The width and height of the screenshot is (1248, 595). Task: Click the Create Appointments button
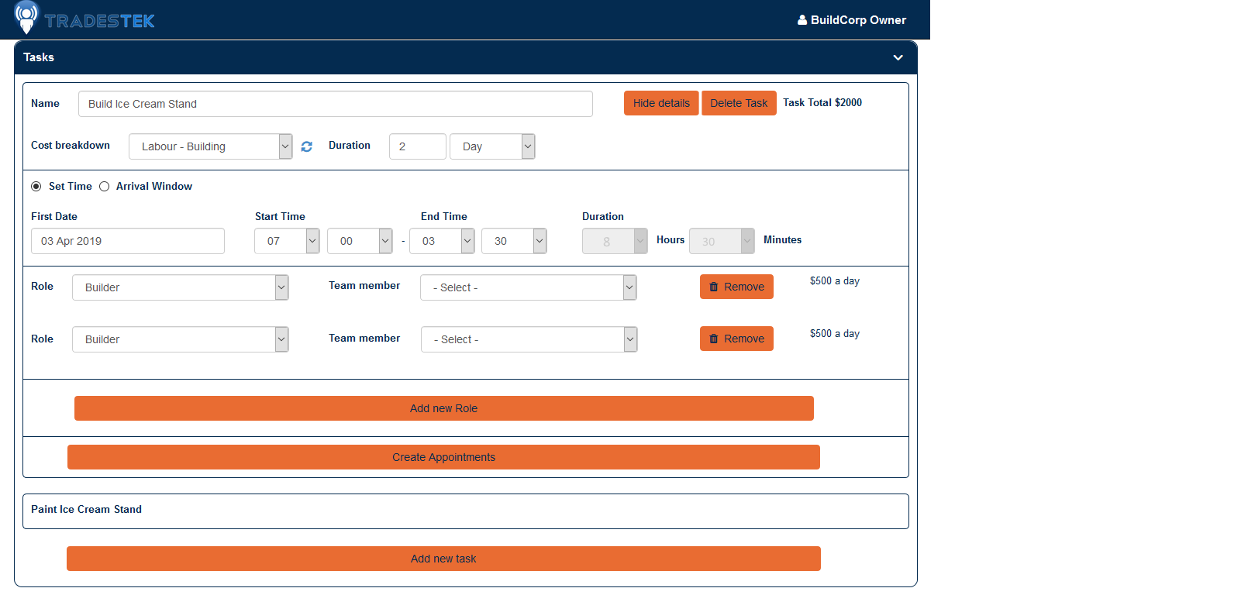tap(443, 457)
